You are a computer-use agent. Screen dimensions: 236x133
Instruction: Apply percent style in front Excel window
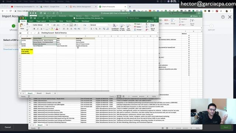(96, 29)
